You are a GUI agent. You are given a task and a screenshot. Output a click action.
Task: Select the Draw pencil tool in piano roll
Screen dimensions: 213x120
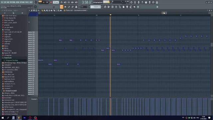pyautogui.click(x=42, y=10)
